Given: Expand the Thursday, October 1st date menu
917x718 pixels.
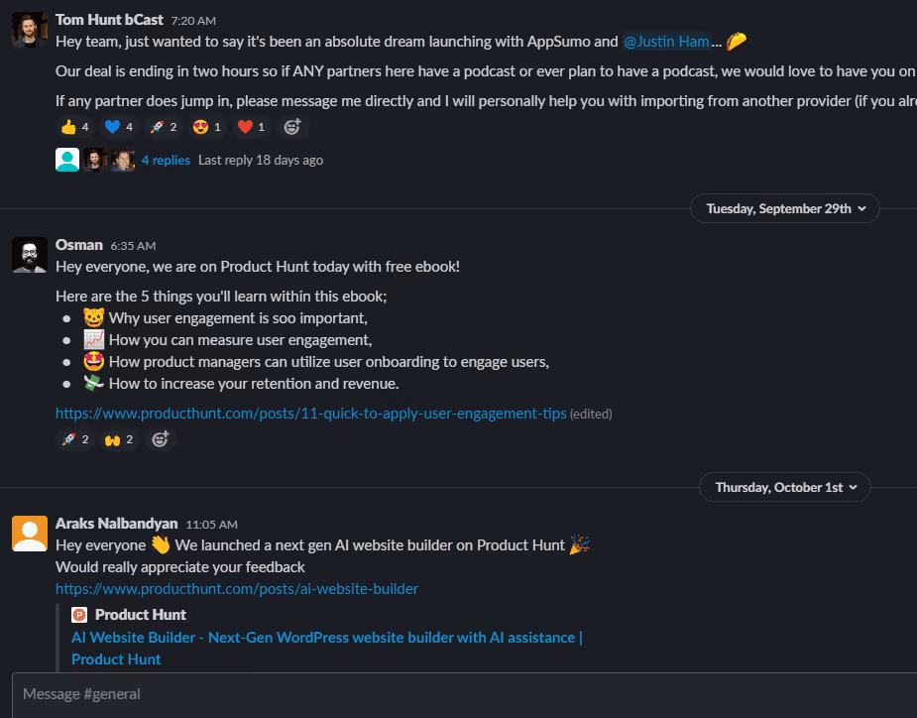Looking at the screenshot, I should point(785,488).
